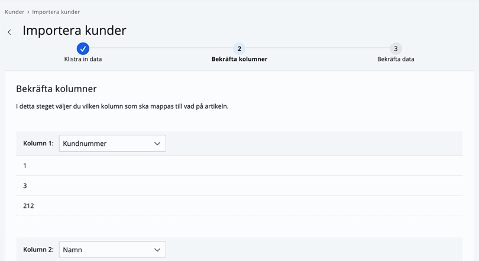The width and height of the screenshot is (479, 261).
Task: Click the progress line between steps 1 and 2
Action: pos(161,48)
